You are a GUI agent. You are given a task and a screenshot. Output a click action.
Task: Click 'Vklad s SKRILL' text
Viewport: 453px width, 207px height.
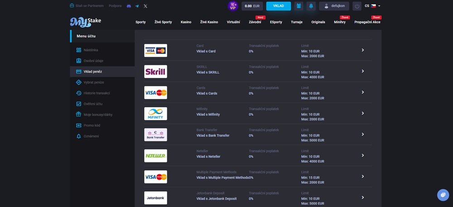208,72
